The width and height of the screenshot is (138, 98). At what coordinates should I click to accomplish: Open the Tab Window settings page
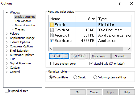pos(23,21)
